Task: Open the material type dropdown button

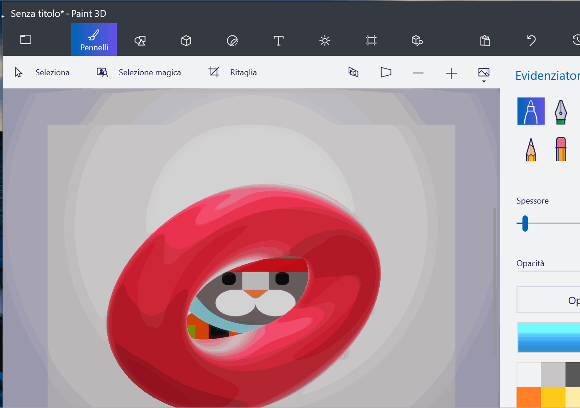Action: coord(549,300)
